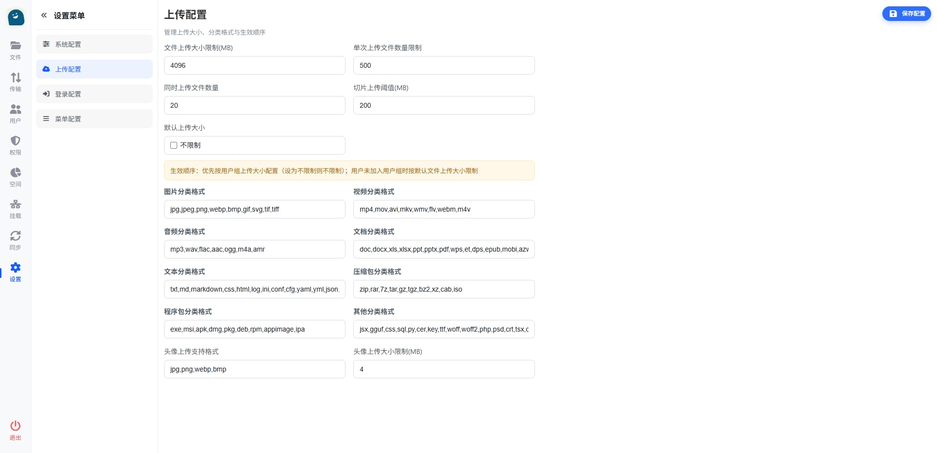
Task: Click the app logo at top left
Action: point(16,17)
